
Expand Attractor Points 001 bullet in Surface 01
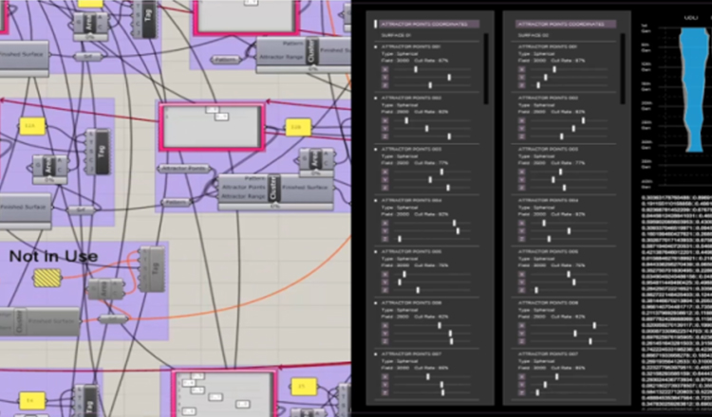click(376, 45)
